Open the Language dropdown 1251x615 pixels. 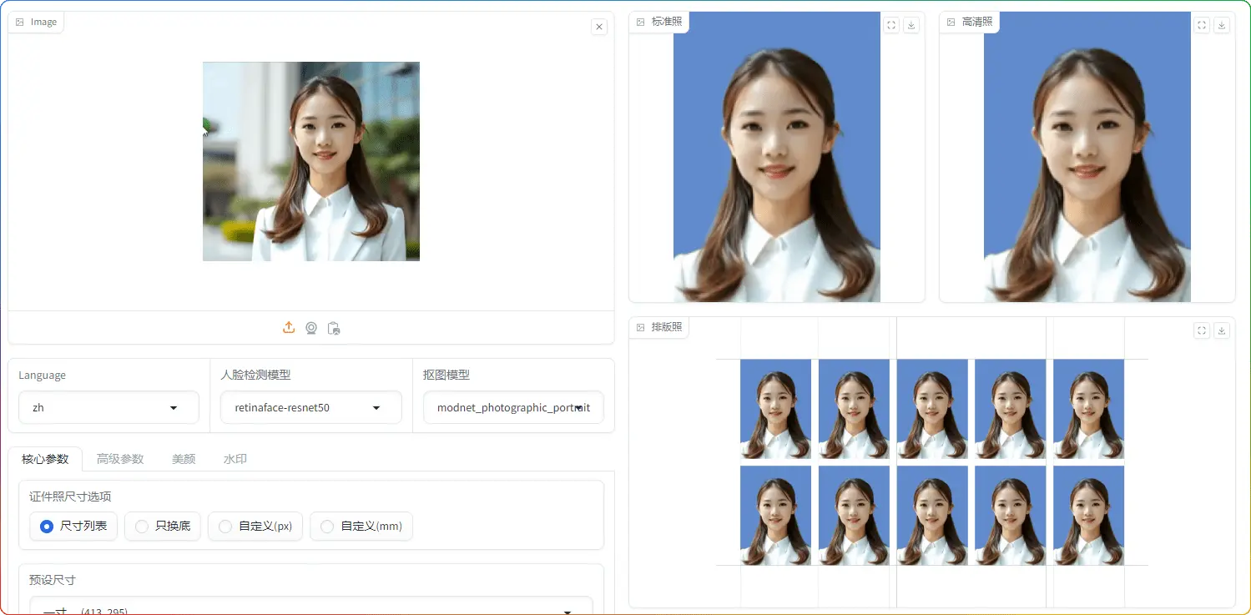pos(108,408)
